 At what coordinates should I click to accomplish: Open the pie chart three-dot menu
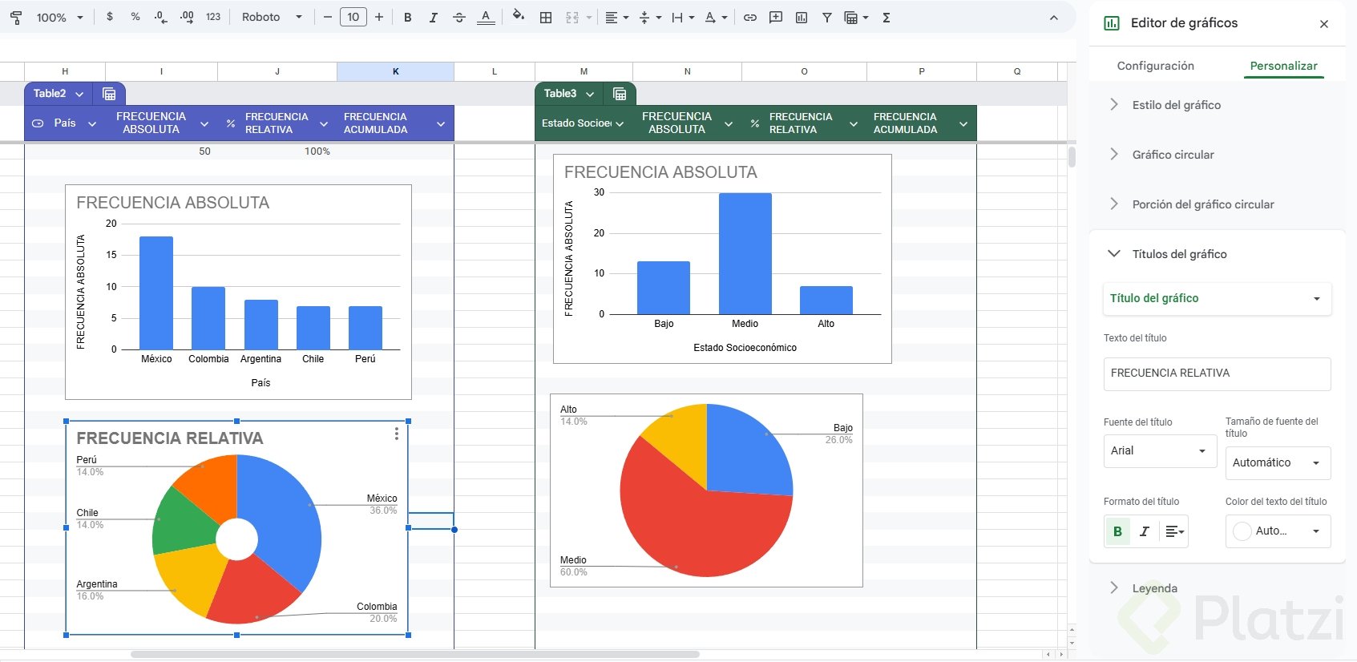[x=397, y=434]
